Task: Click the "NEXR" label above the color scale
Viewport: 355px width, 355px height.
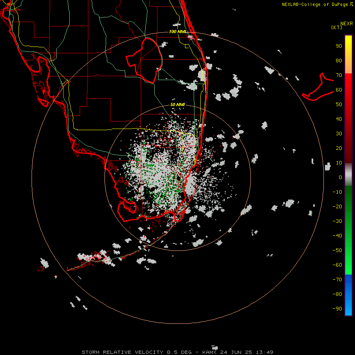Action: tap(347, 24)
